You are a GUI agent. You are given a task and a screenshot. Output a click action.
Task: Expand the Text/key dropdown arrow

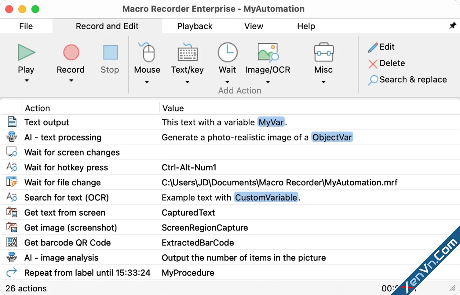[x=188, y=82]
